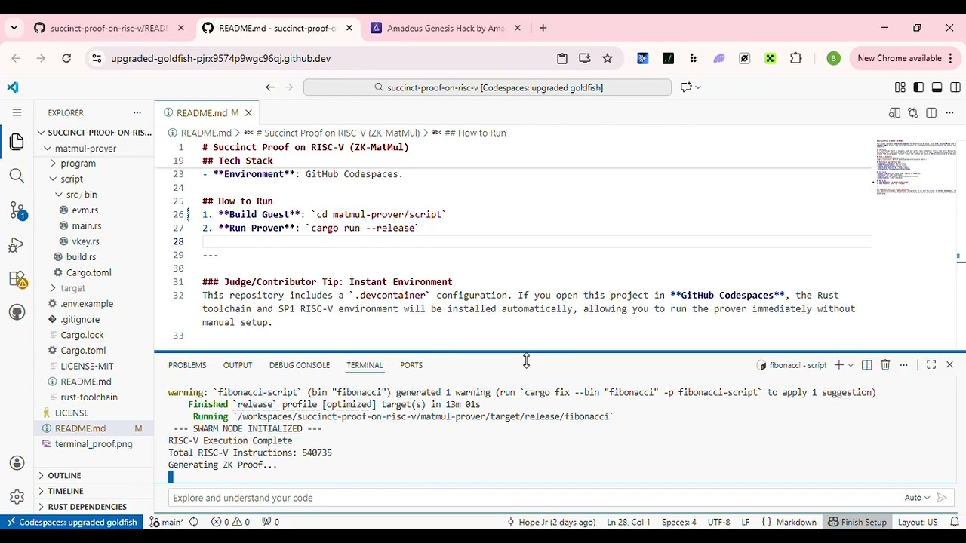Open the hamburger application menu
The width and height of the screenshot is (966, 543).
(17, 112)
